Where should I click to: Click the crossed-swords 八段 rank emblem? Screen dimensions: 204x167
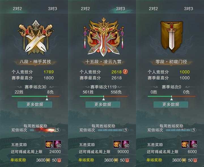[36, 38]
